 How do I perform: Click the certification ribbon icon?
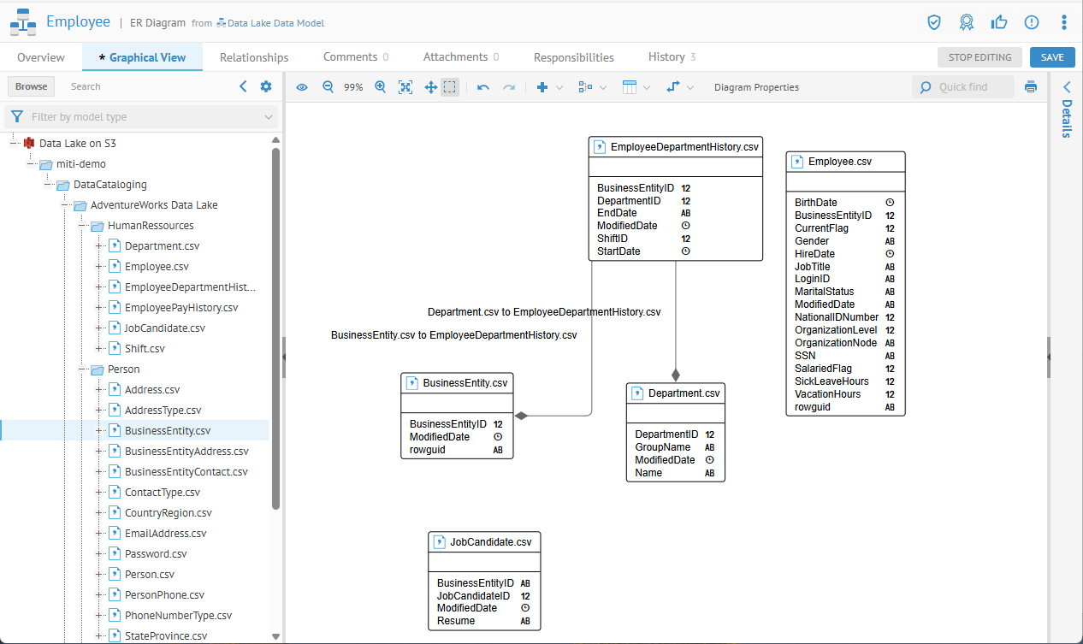pyautogui.click(x=967, y=22)
